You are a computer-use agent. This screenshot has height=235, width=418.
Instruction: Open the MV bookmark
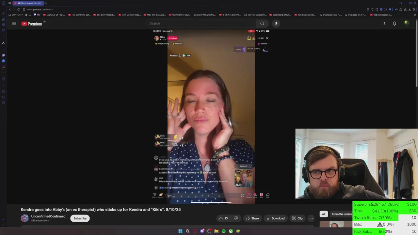tap(37, 15)
